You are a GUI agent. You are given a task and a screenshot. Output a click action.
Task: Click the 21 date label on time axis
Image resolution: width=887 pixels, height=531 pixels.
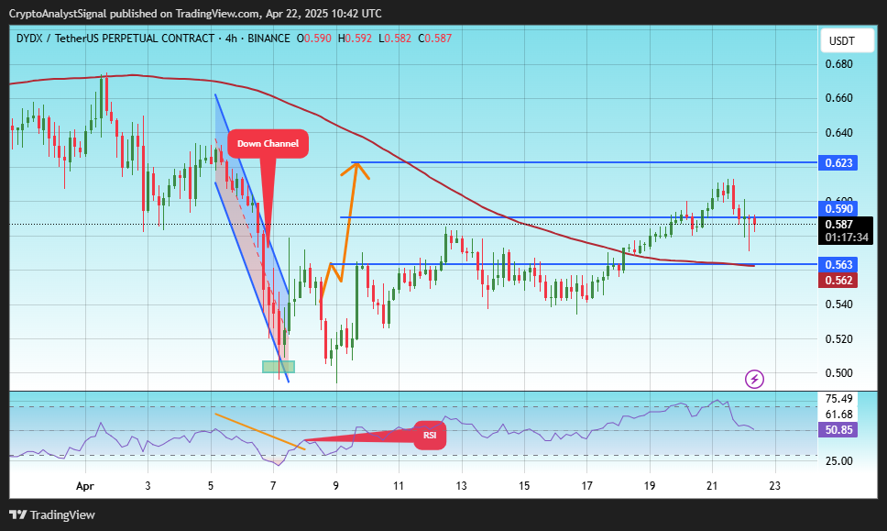click(x=712, y=486)
